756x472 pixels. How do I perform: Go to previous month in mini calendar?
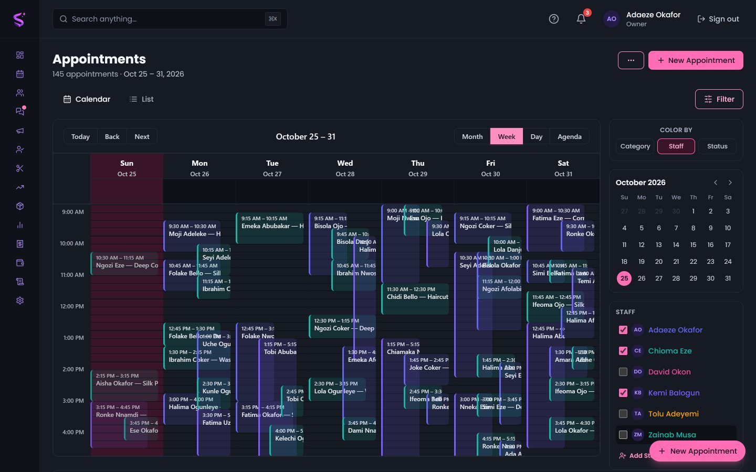pos(716,183)
